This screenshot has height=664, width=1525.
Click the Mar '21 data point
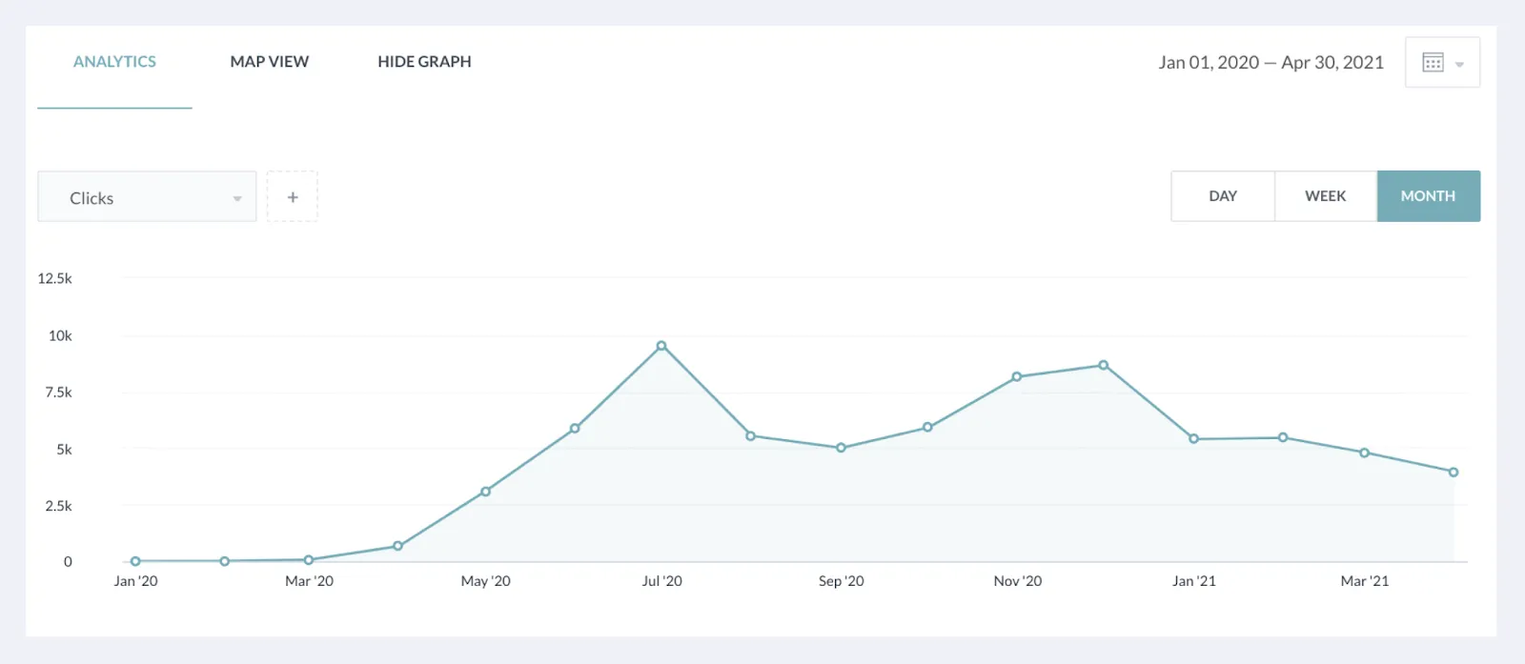coord(1365,453)
